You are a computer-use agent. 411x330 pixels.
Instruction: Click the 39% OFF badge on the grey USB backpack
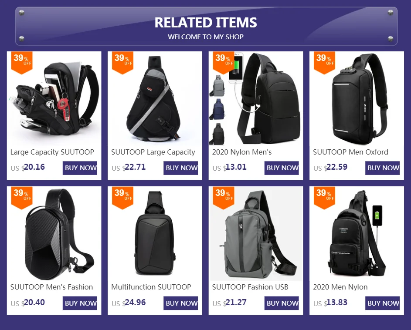(224, 198)
